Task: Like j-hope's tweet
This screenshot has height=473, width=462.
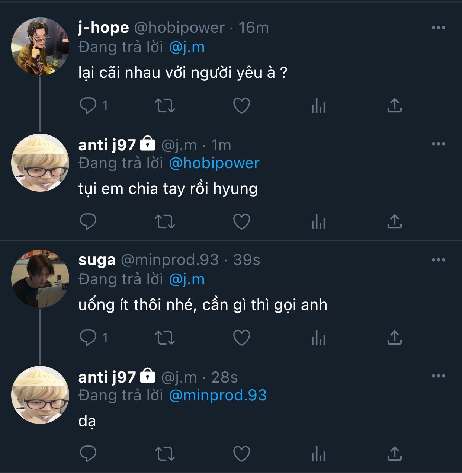Action: click(x=241, y=106)
